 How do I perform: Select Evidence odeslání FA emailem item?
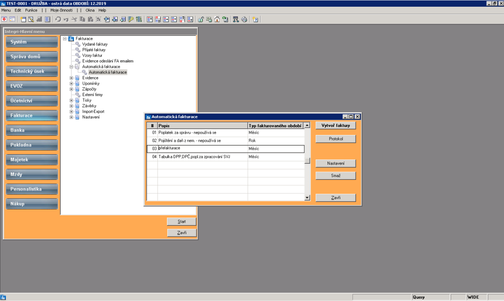click(x=108, y=61)
